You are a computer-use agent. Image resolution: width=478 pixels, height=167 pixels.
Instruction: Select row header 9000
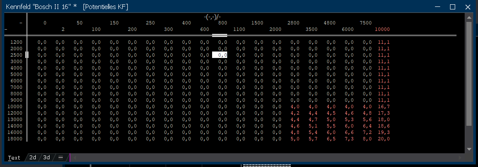(x=16, y=100)
